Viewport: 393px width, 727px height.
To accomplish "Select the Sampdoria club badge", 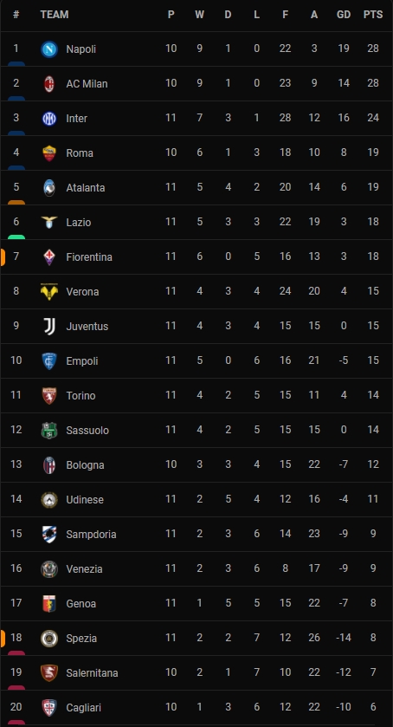I will 49,534.
